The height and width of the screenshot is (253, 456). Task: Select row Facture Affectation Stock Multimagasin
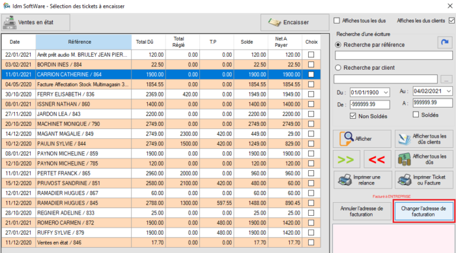(x=161, y=84)
